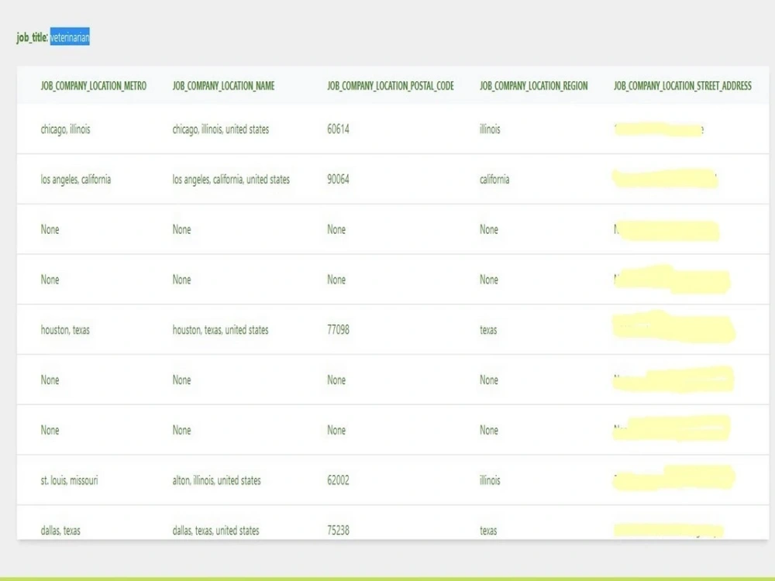The image size is (775, 581).
Task: Select postal code 62002
Action: 338,480
